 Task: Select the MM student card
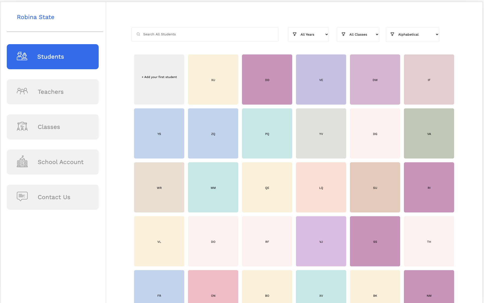(x=213, y=187)
